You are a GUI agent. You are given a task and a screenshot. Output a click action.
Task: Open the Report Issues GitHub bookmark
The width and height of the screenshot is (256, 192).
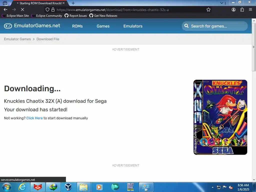[x=76, y=16]
